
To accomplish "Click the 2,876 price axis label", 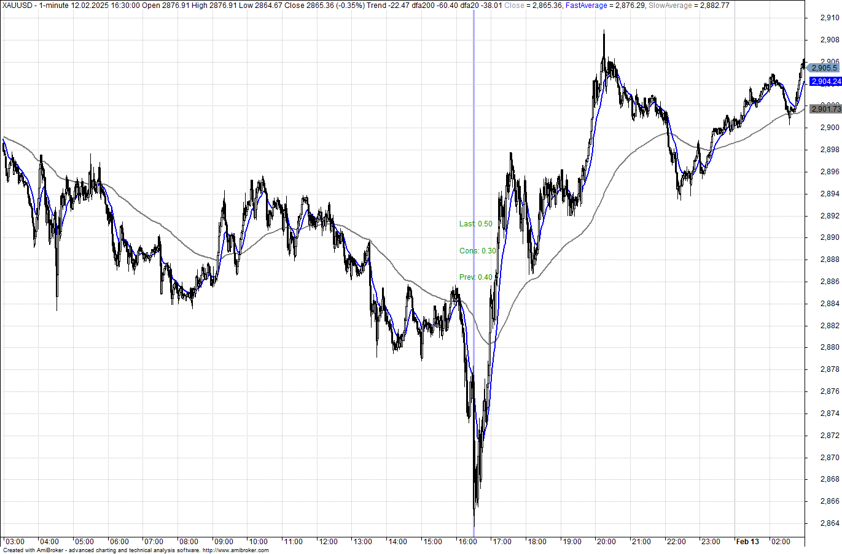I will pyautogui.click(x=829, y=391).
